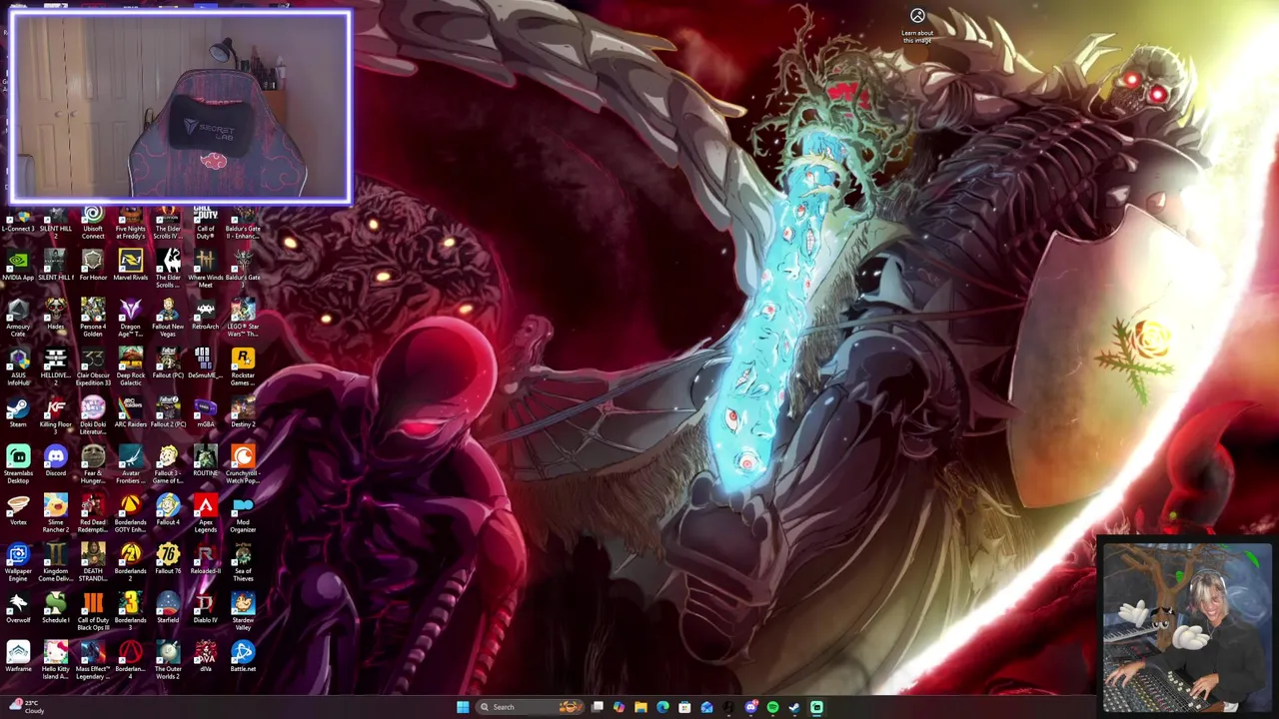
Task: Open the Doki Doki Literature Club icon
Action: coord(93,416)
